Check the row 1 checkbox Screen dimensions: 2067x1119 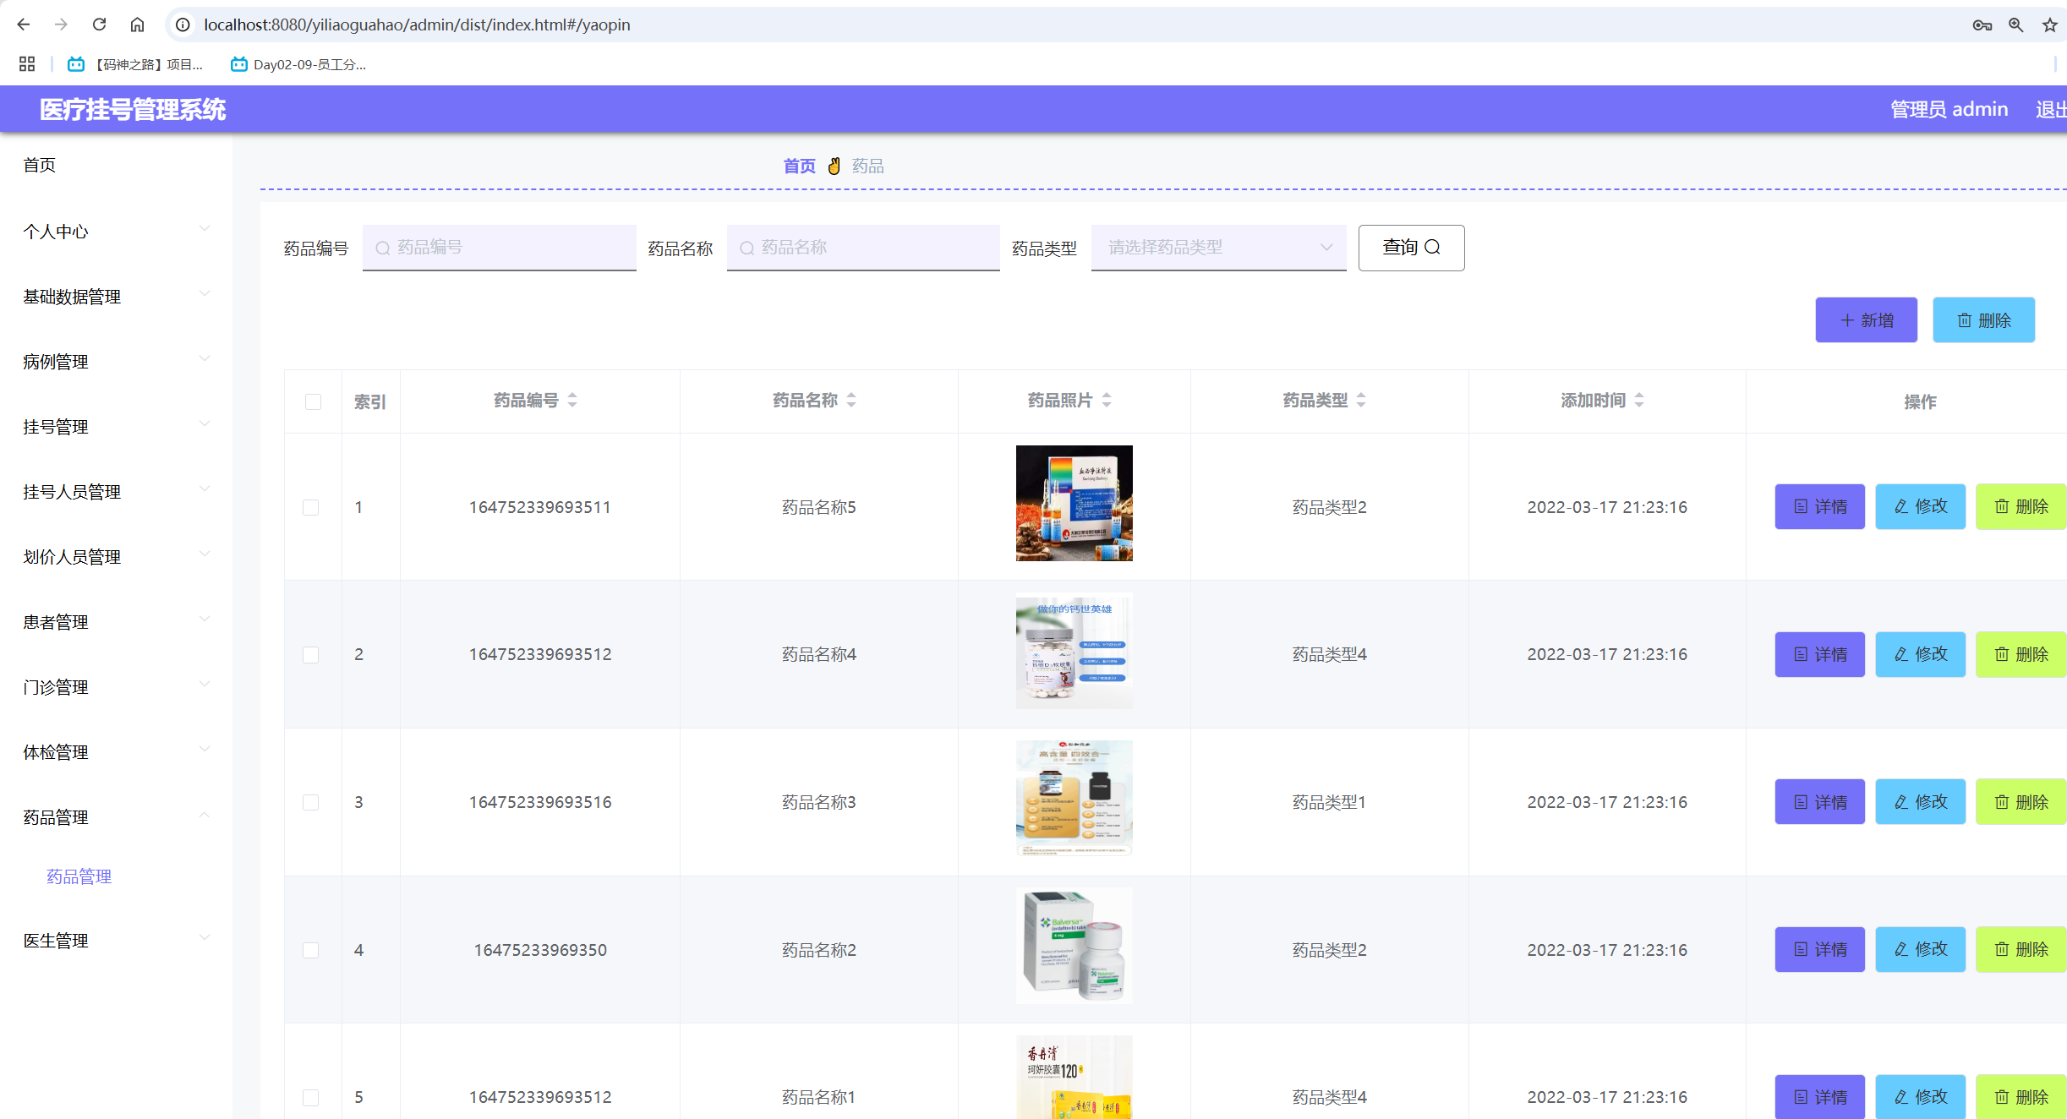[311, 507]
